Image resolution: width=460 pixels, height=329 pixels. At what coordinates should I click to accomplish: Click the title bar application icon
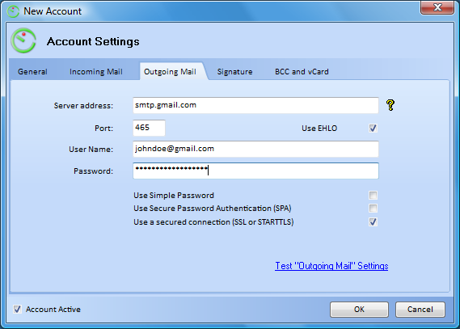coord(13,11)
